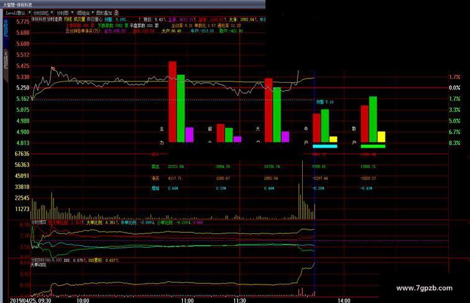
Task: Click the 分时DDX(60,5,10) indicator title
Action: [47, 260]
